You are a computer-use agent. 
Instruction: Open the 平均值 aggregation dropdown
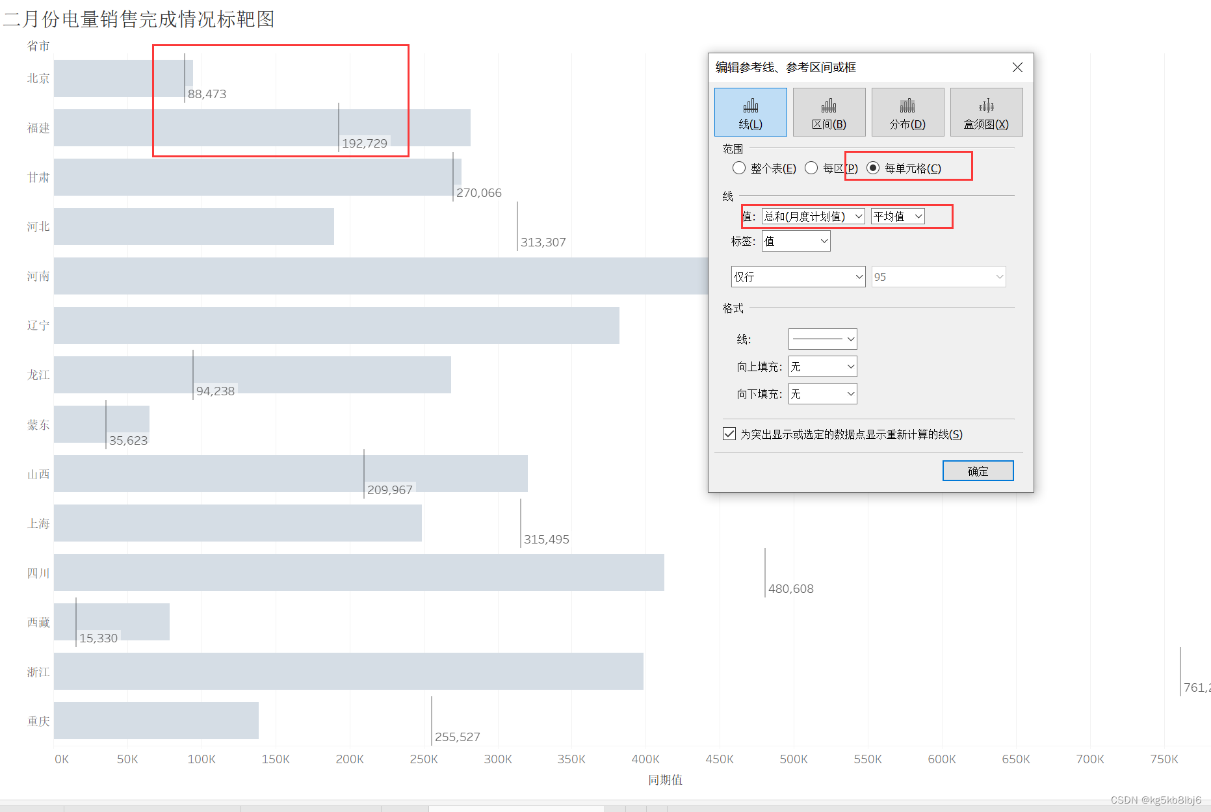(898, 216)
